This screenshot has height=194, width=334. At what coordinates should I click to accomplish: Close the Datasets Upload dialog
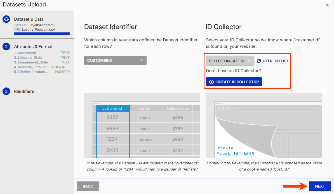[x=327, y=5]
